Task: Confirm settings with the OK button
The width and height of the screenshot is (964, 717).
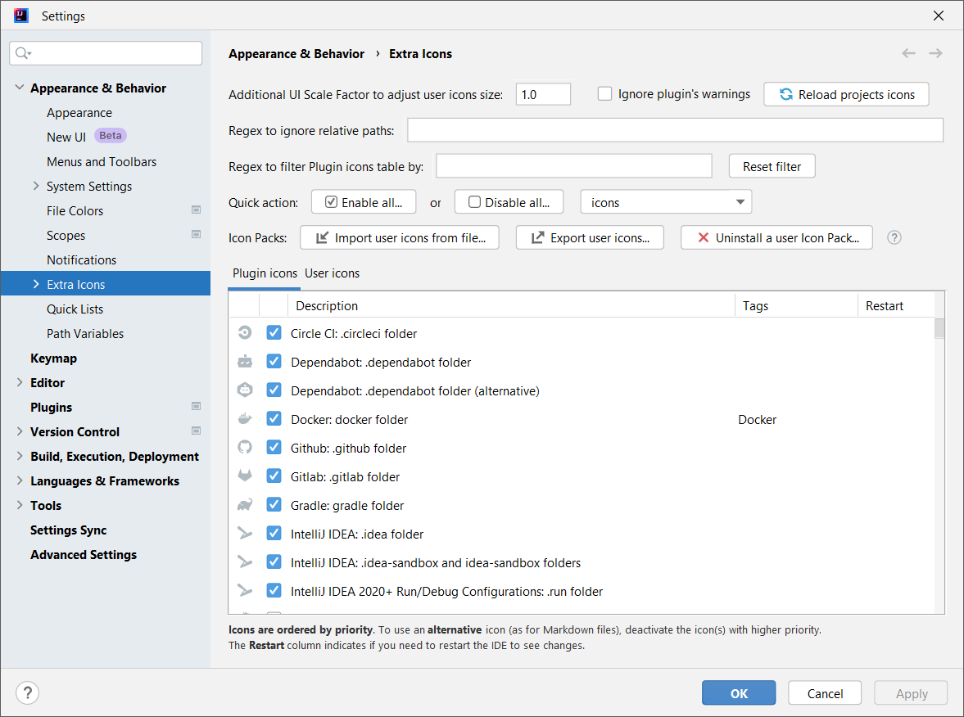Action: pos(739,693)
